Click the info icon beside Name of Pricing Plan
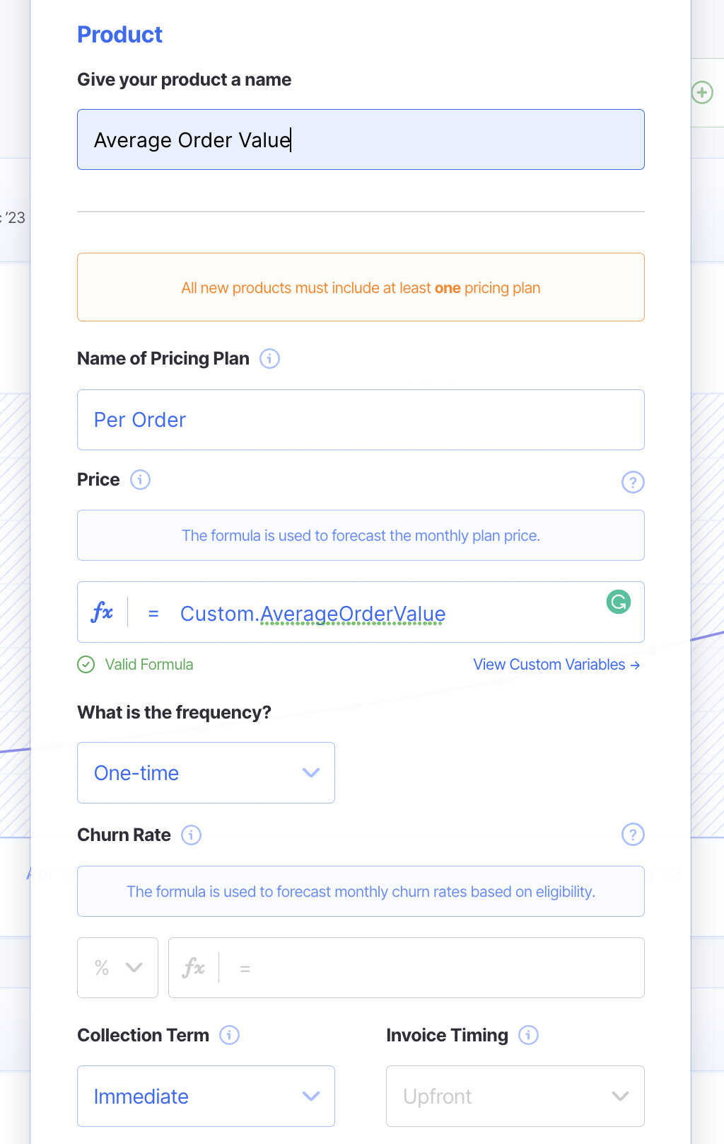 point(269,359)
